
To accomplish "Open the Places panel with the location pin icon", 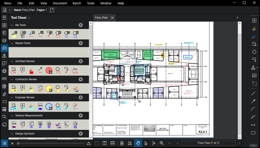I will (x=4, y=56).
